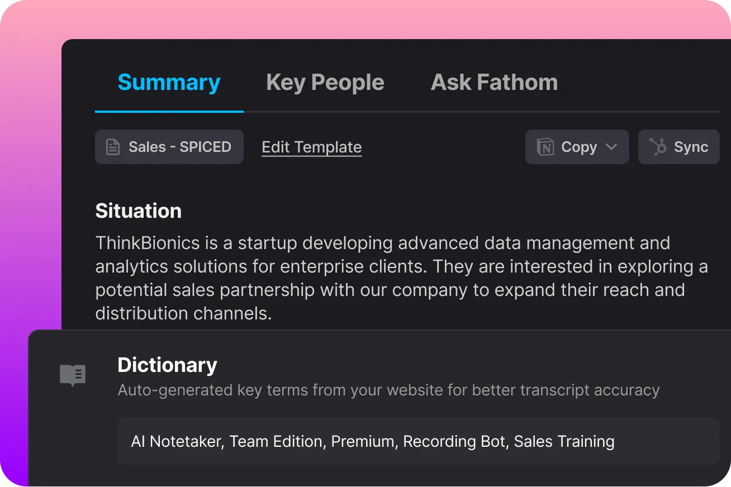Open the Edit Template link
Screen dimensions: 731x487
(x=311, y=147)
